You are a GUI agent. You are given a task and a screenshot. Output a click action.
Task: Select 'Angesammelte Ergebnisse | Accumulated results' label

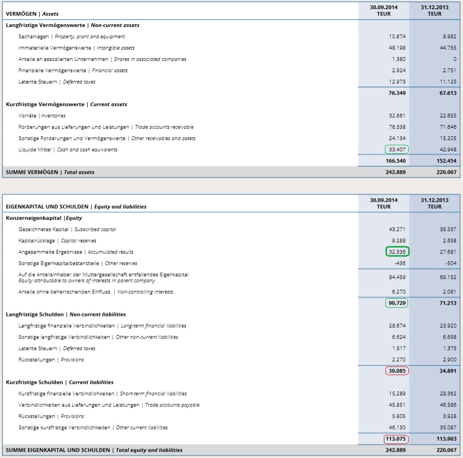pyautogui.click(x=76, y=252)
